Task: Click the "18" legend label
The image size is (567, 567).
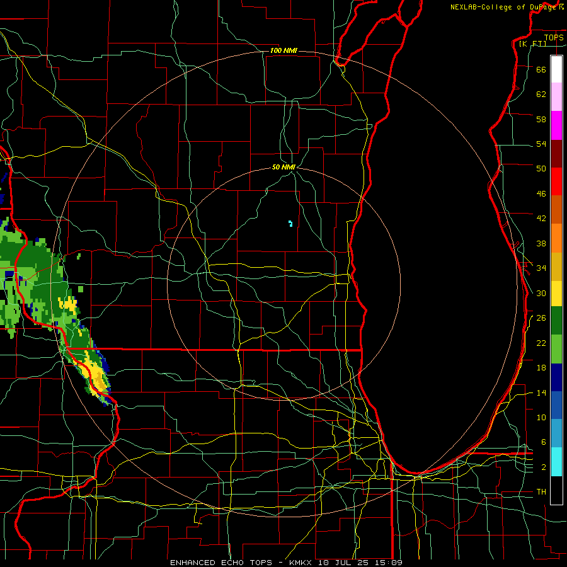Action: 541,368
